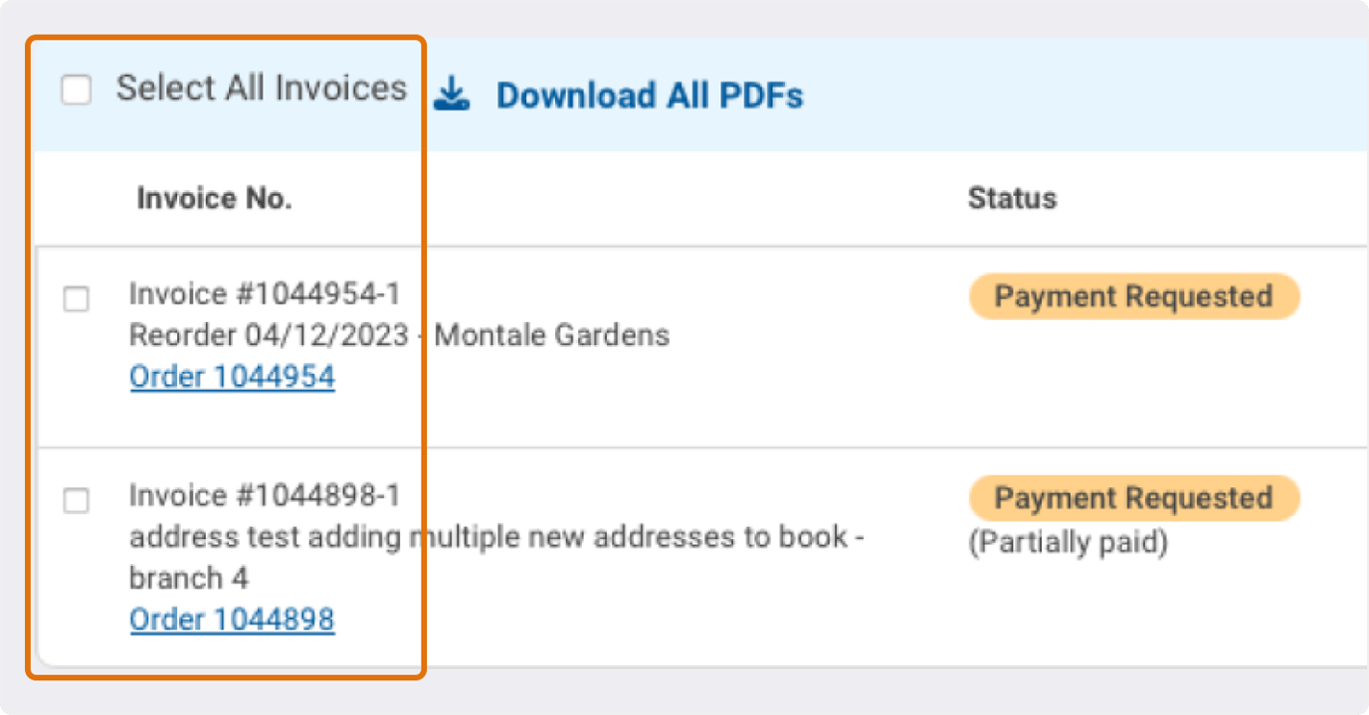Click Download All PDFs

click(650, 94)
